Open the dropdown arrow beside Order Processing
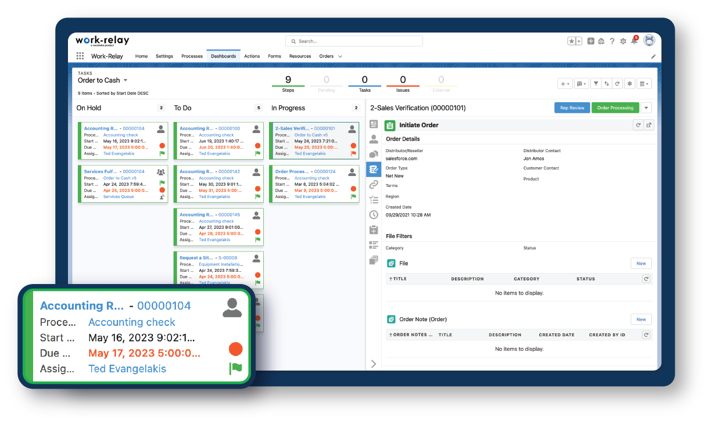 tap(647, 107)
